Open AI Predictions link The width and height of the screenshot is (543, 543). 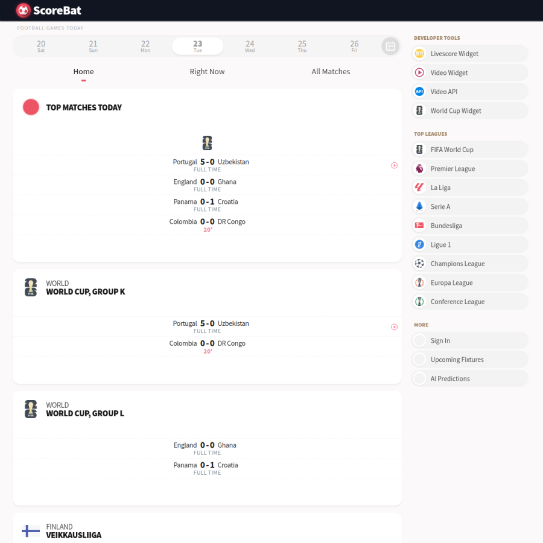click(x=470, y=379)
